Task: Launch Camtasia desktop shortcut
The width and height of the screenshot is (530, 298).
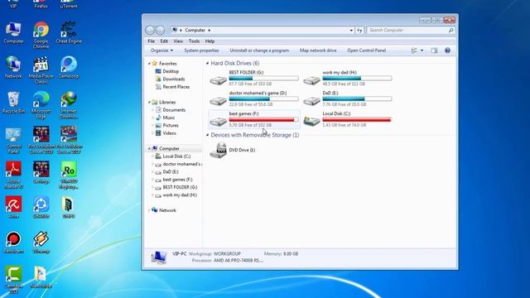Action: tap(13, 280)
